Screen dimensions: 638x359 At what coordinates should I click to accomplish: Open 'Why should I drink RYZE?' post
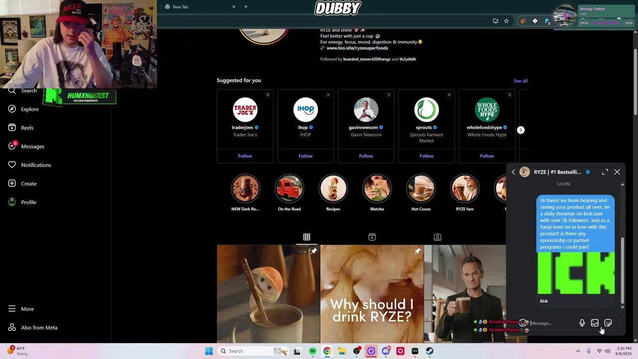(372, 294)
